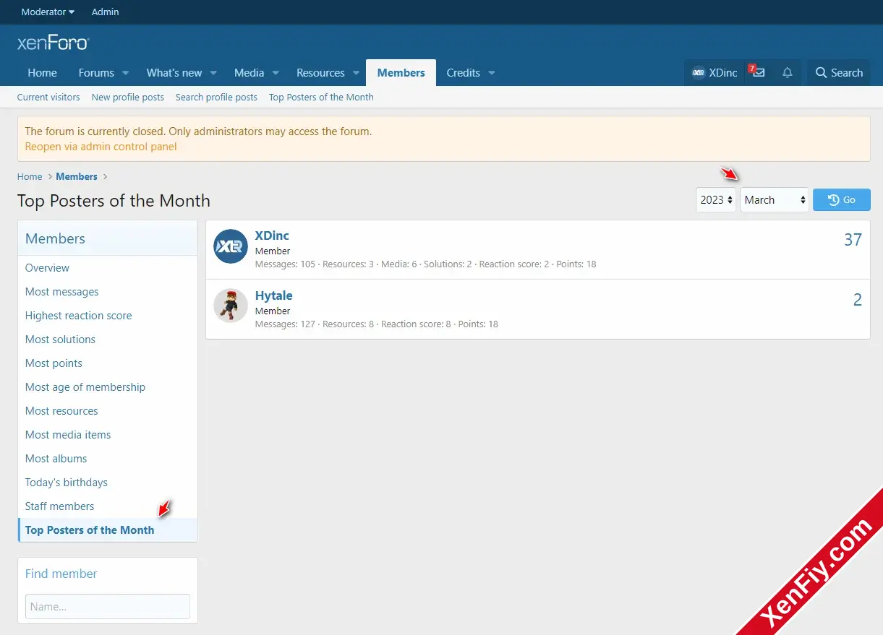Click Reopen via admin control panel link
The height and width of the screenshot is (635, 883).
pyautogui.click(x=101, y=146)
